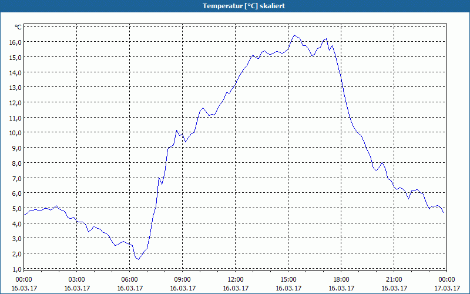Click the 1,0 y-axis label
Image resolution: width=470 pixels, height=294 pixels.
(17, 269)
